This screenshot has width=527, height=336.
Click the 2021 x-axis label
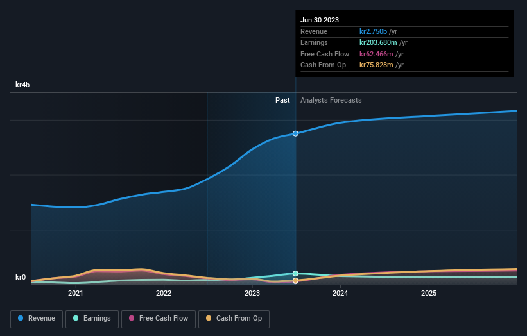tap(76, 293)
